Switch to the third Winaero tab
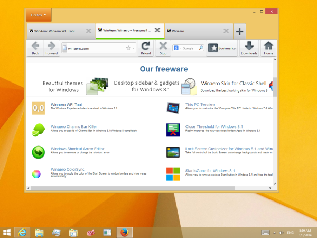 [x=199, y=31]
